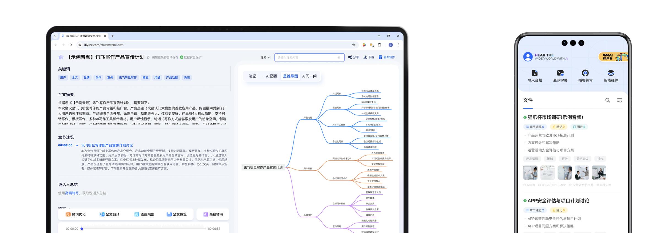Viewport: 657px width, 233px height.
Task: Click the 品牌 keyword tag
Action: click(x=86, y=77)
